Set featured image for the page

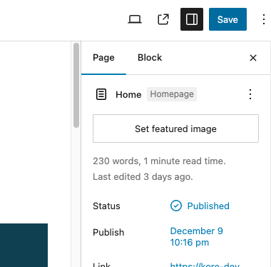point(175,129)
